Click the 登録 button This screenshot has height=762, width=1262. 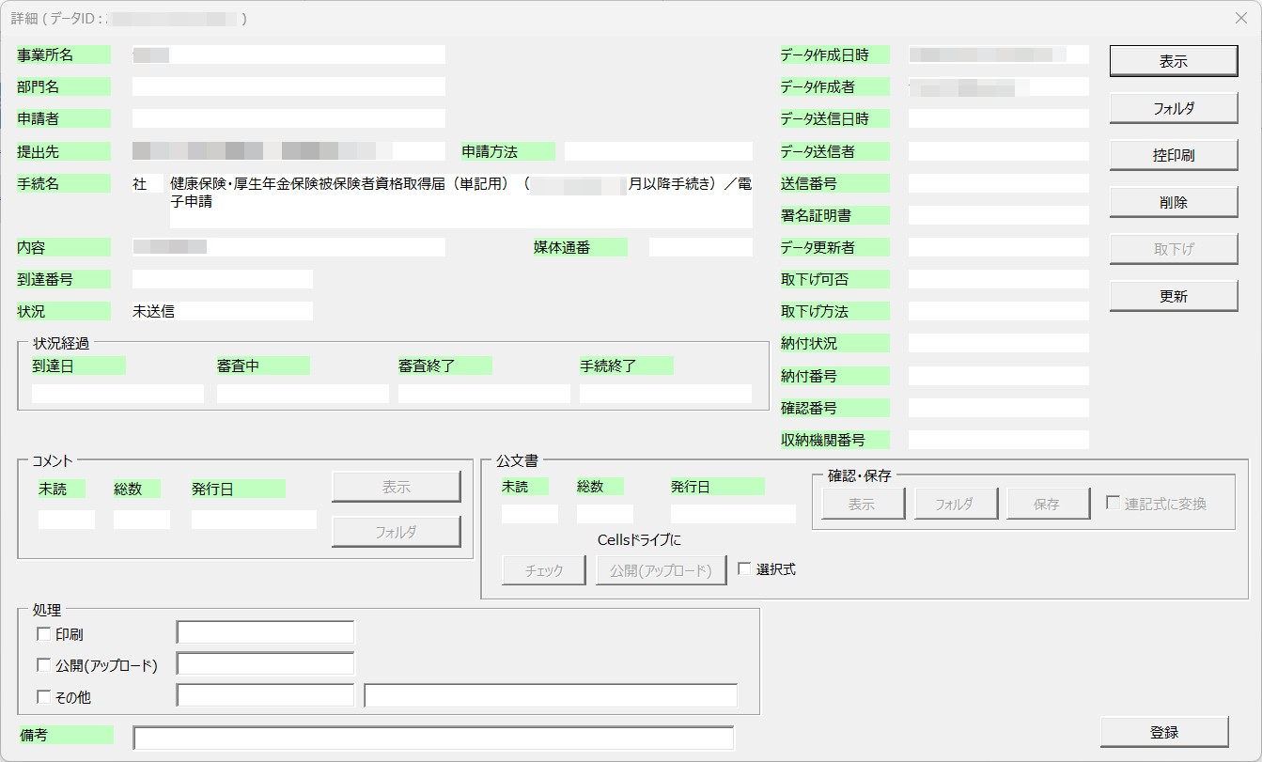coord(1164,732)
